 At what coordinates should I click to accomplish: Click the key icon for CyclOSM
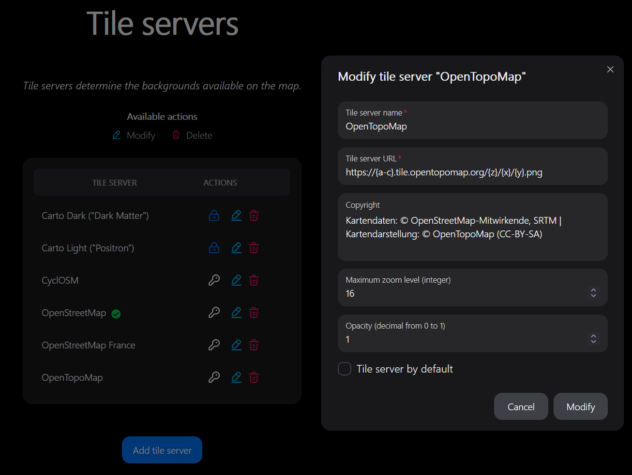[x=214, y=280]
